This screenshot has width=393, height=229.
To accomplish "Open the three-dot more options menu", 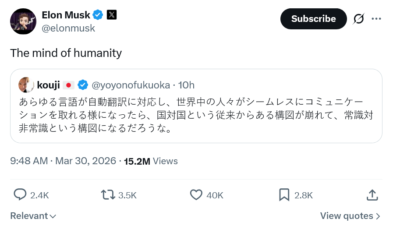I will [376, 19].
